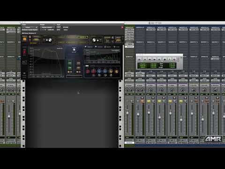The image size is (225, 169).
Task: Toggle the lit yellow button on the third right-mixer strip
Action: tap(149, 101)
